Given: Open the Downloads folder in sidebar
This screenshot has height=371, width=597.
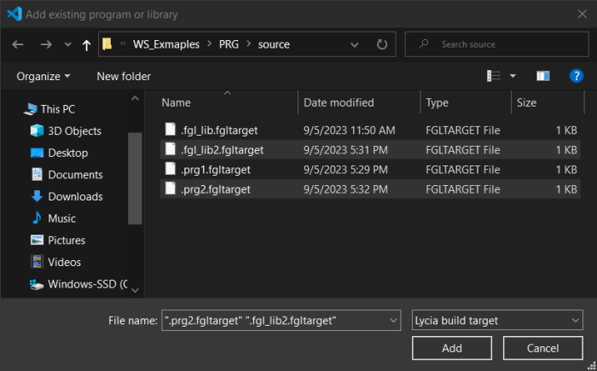Looking at the screenshot, I should click(x=75, y=196).
